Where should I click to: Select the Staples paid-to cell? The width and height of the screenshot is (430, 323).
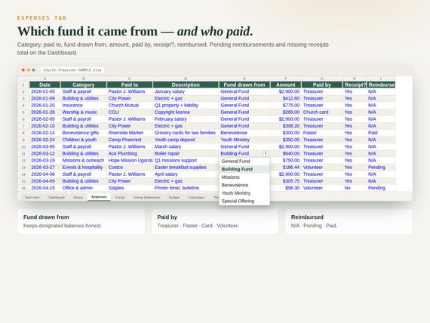(130, 188)
